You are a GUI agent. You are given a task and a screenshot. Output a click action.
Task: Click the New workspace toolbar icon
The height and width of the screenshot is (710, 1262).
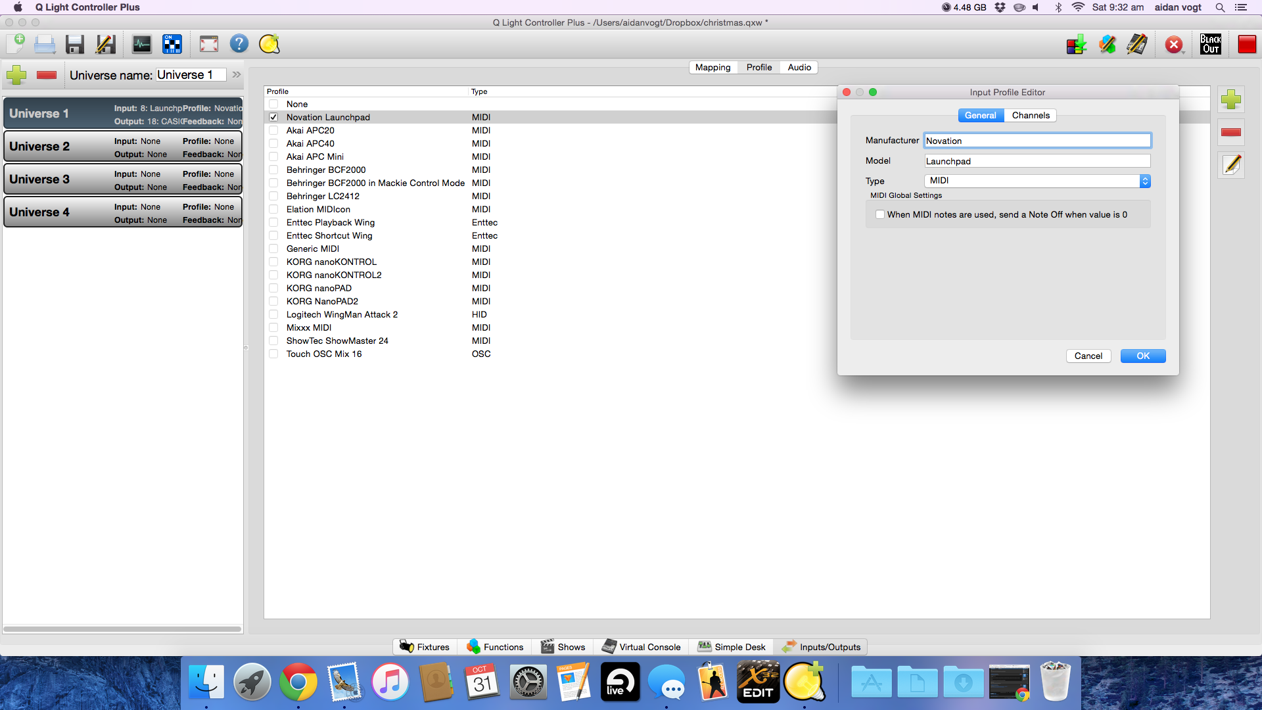click(x=15, y=44)
